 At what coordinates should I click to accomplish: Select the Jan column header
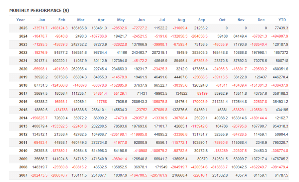click(x=42, y=20)
